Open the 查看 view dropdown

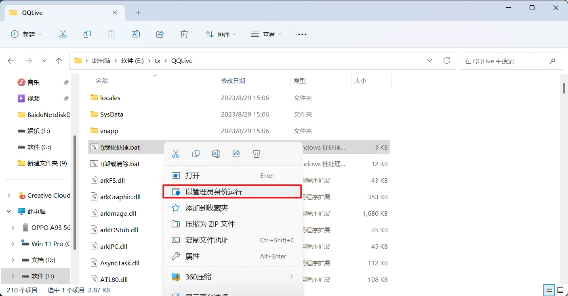(x=266, y=35)
